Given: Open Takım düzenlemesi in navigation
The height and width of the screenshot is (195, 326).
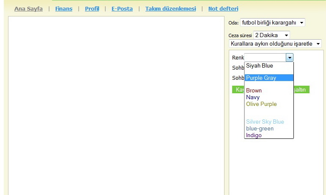Looking at the screenshot, I should [170, 8].
